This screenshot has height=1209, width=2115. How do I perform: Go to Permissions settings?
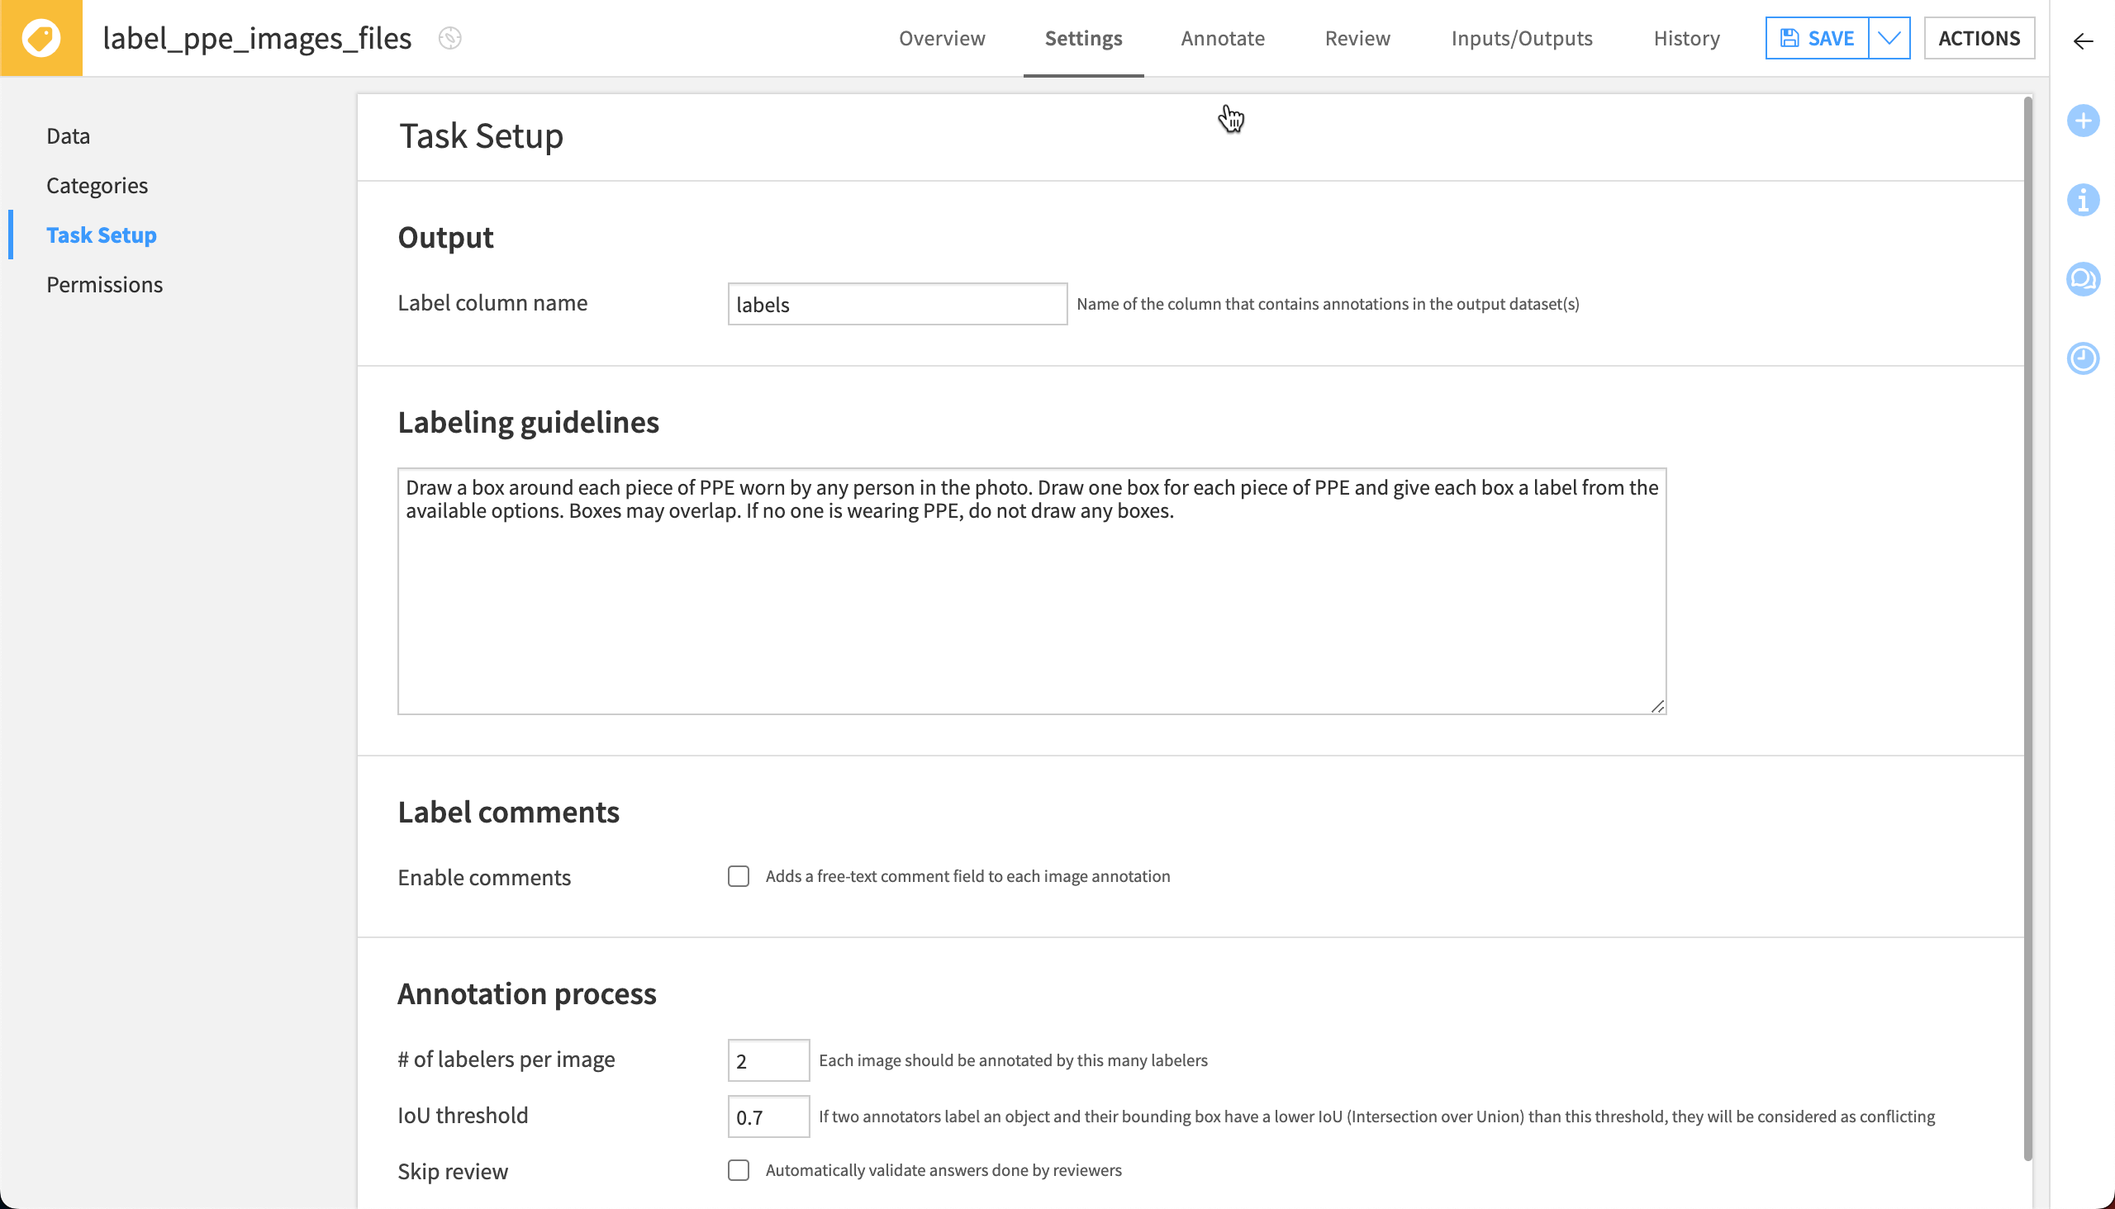(x=104, y=284)
